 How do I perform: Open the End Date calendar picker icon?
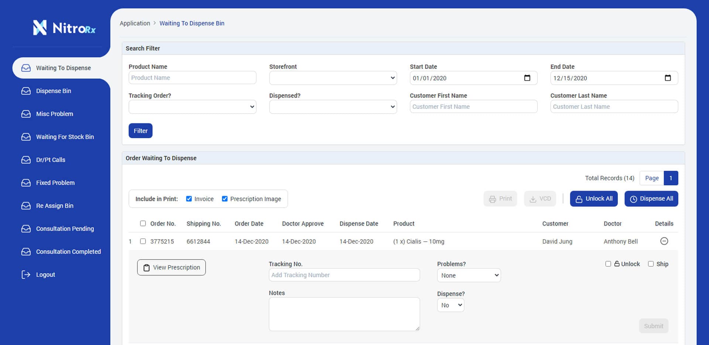click(x=668, y=78)
